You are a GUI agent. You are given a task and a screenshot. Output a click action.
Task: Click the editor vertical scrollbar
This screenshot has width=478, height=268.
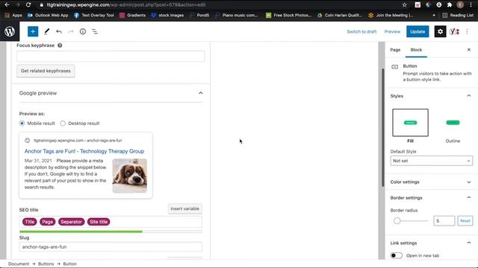tap(383, 127)
